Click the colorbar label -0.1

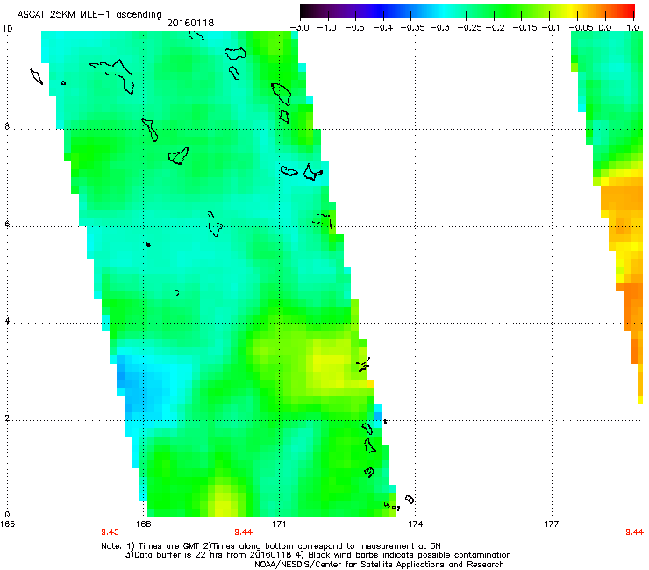click(x=551, y=28)
